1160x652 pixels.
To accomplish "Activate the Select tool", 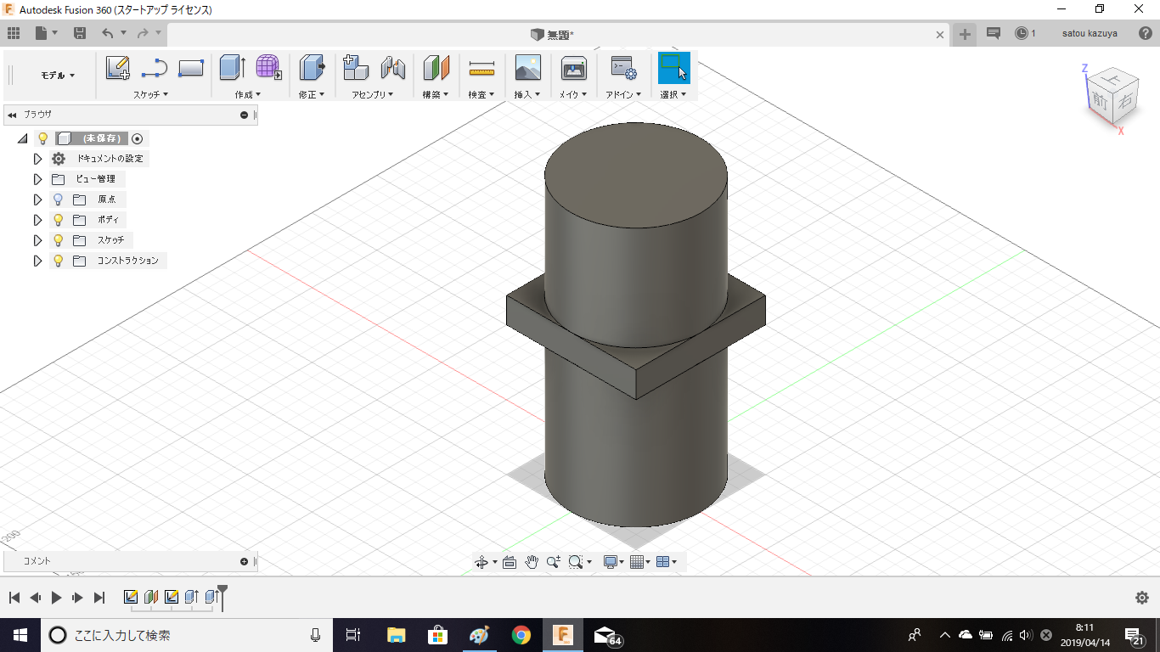I will click(x=674, y=68).
